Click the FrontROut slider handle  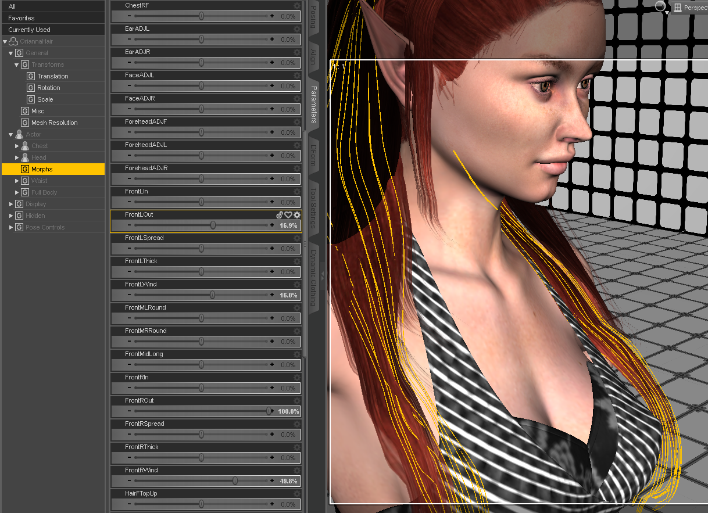[x=269, y=411]
